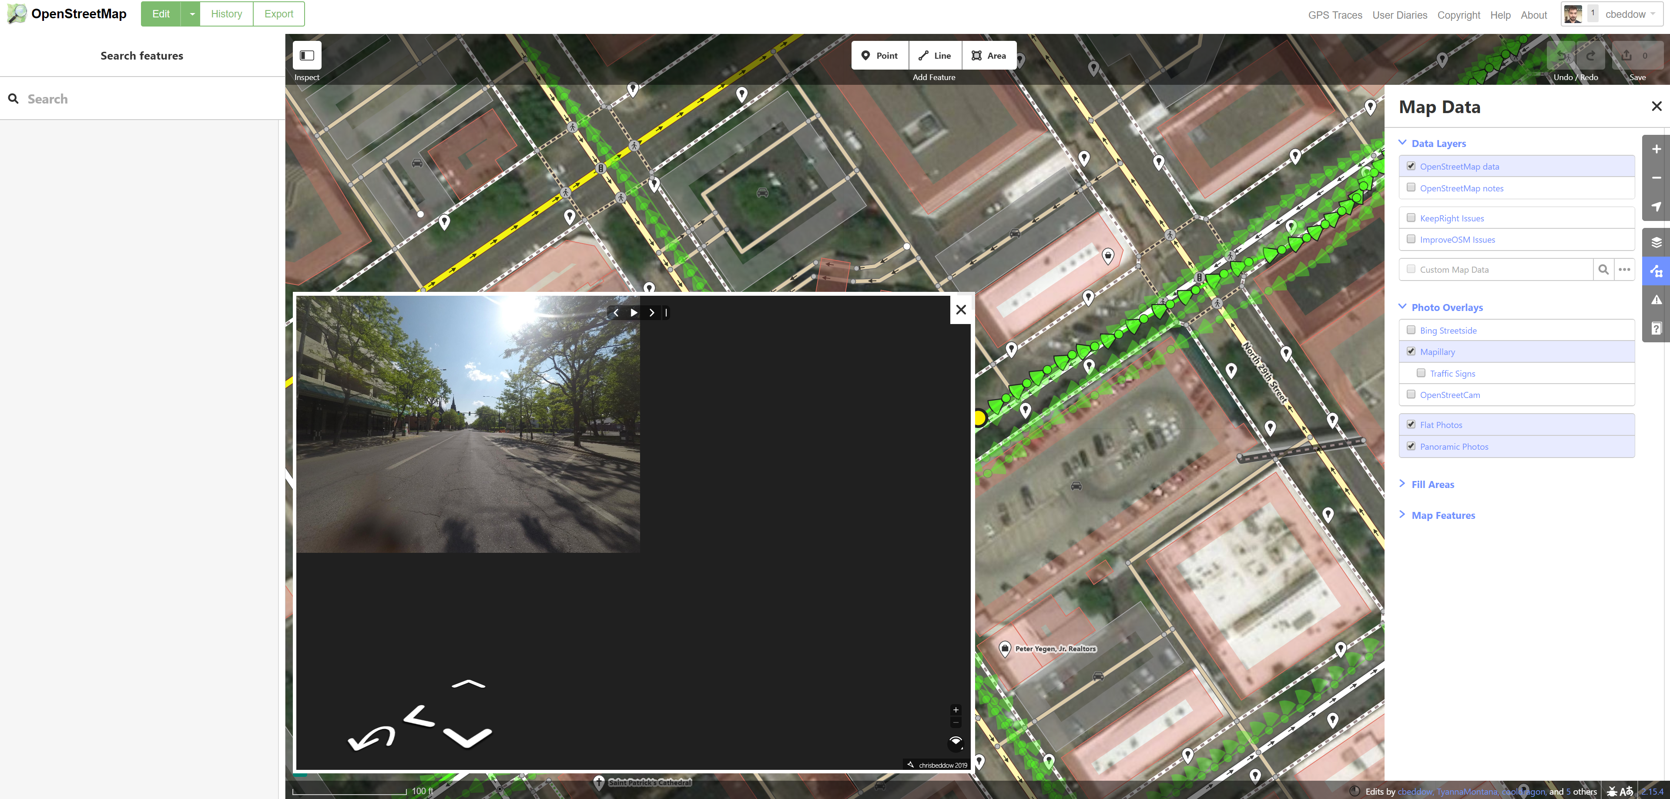
Task: Uncheck the Mapillary photo overlay
Action: [x=1411, y=351]
